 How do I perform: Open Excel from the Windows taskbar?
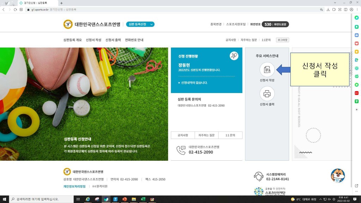click(x=143, y=199)
